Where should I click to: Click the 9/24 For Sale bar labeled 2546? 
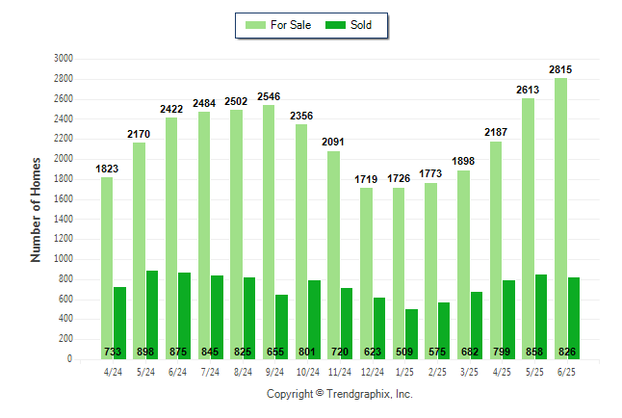click(269, 232)
